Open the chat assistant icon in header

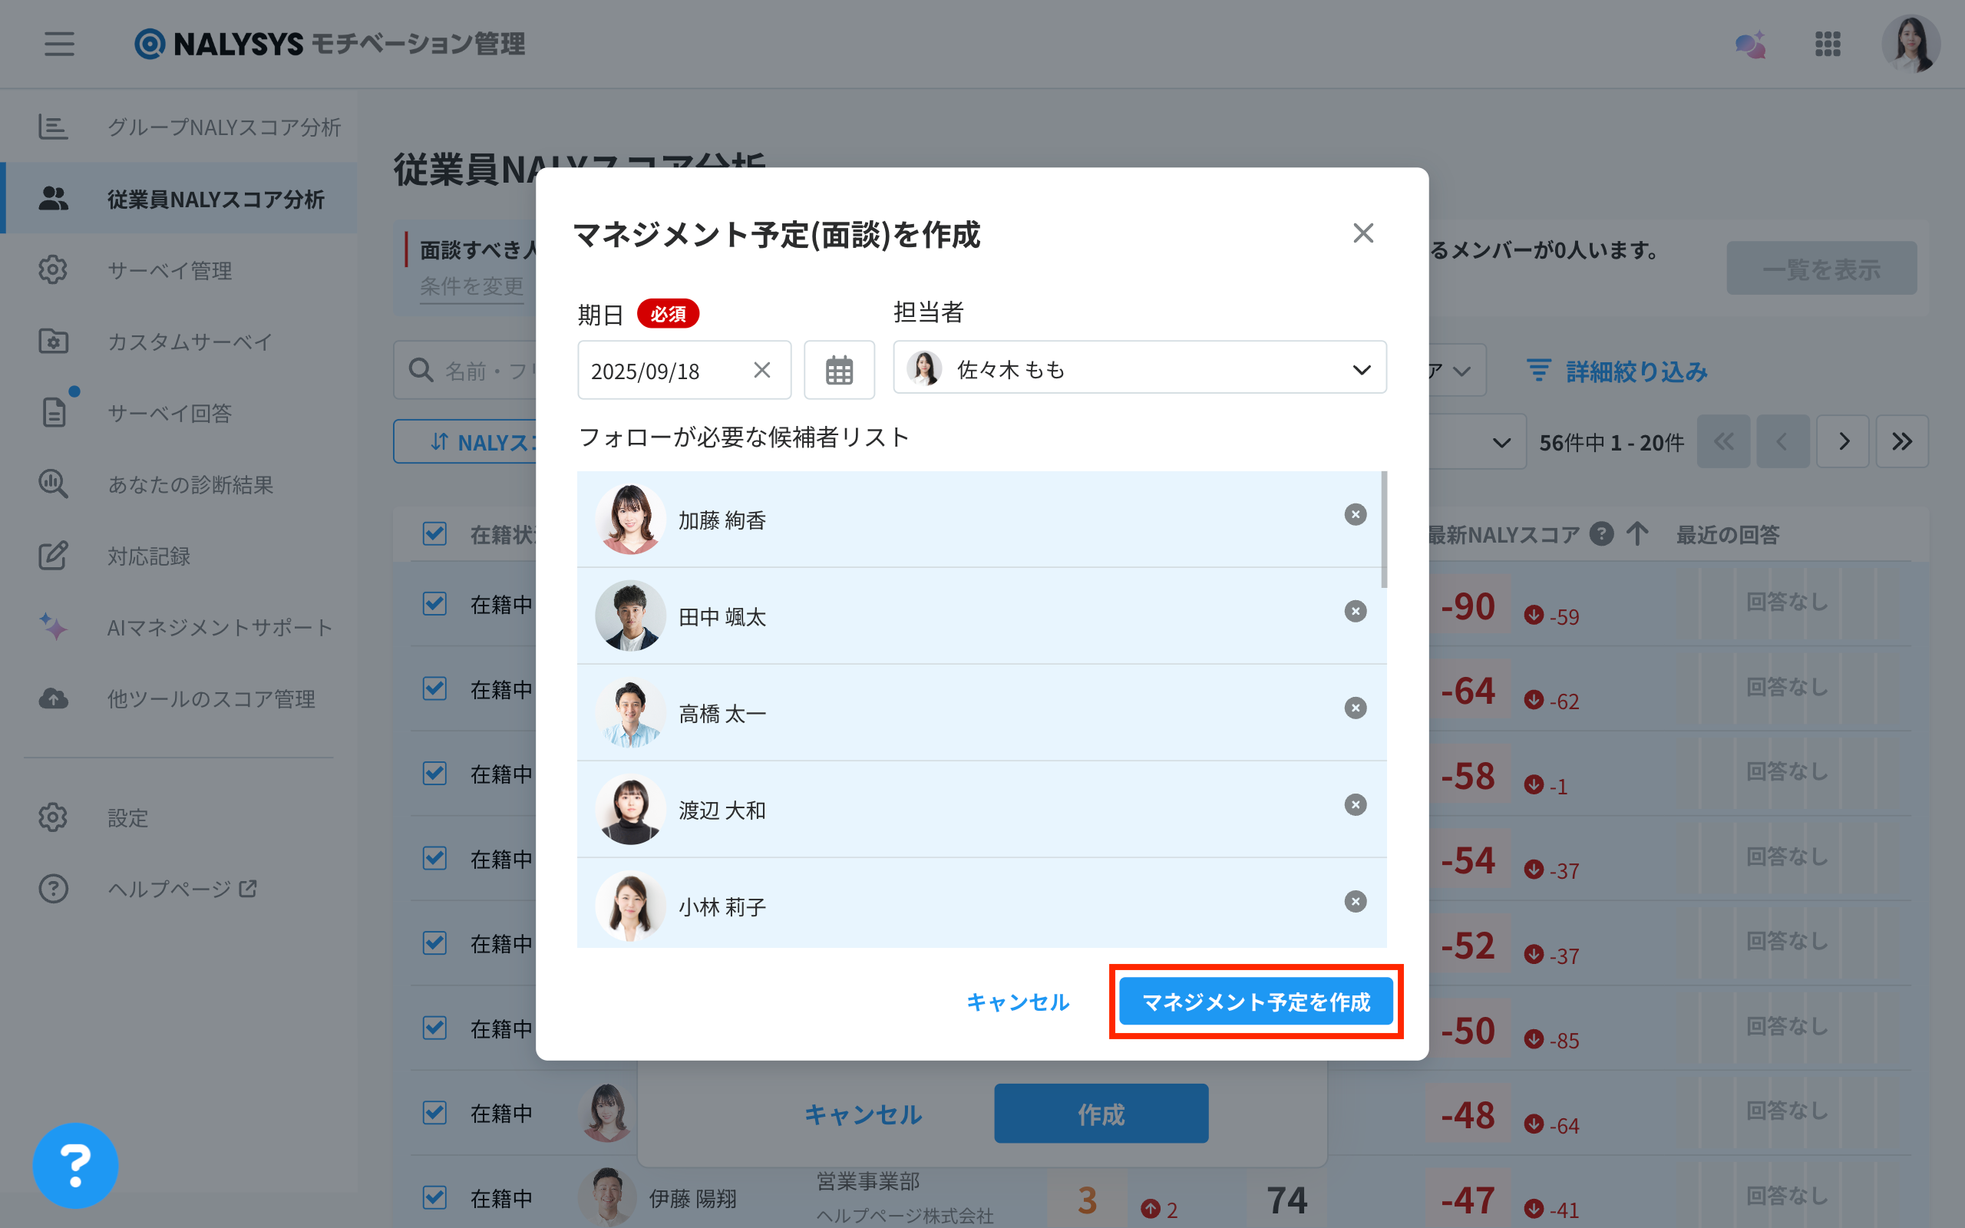(x=1751, y=44)
